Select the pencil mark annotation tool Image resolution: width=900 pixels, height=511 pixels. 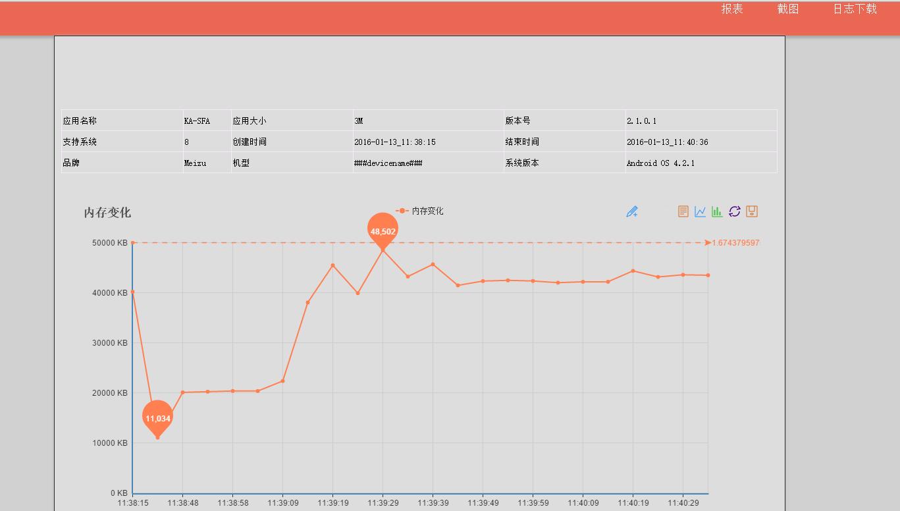(x=632, y=211)
